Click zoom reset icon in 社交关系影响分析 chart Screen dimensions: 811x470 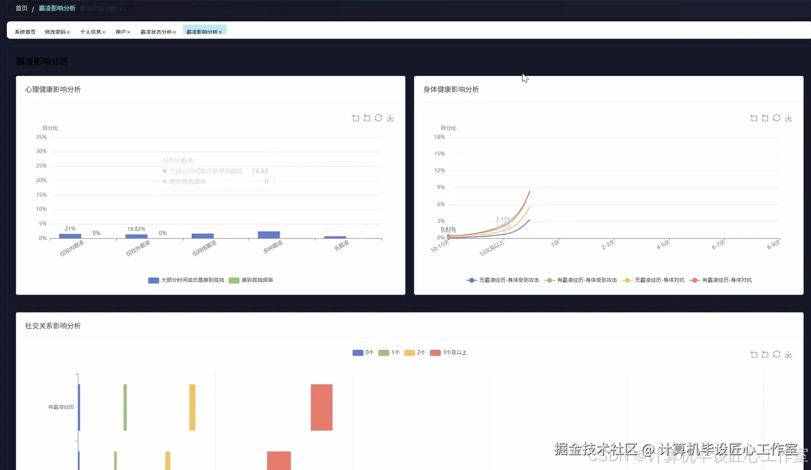click(x=765, y=354)
